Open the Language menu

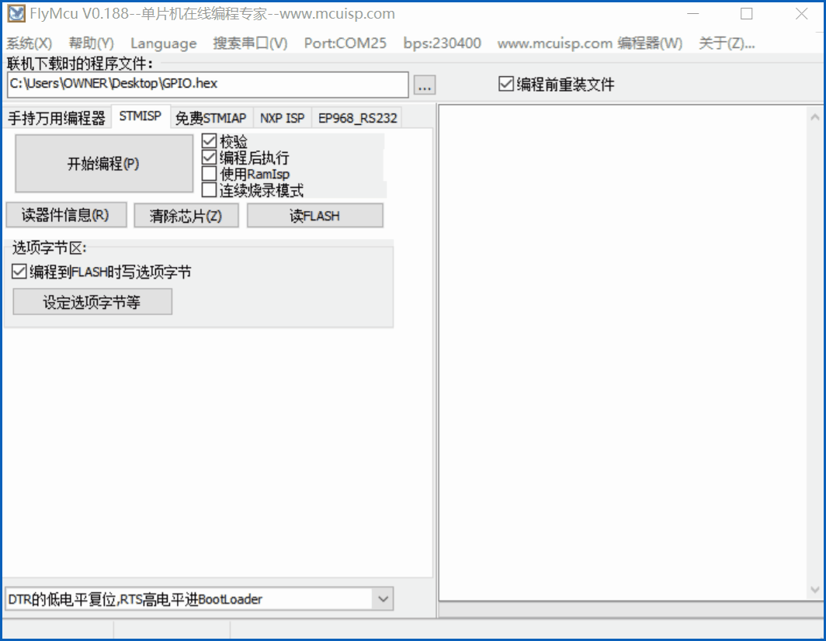(x=163, y=43)
